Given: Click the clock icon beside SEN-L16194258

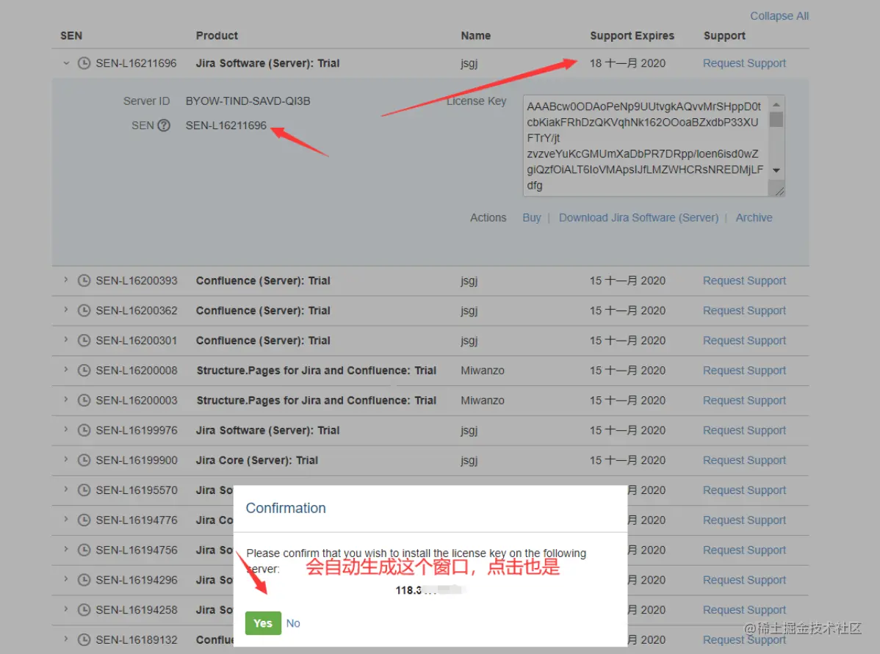Looking at the screenshot, I should point(84,610).
